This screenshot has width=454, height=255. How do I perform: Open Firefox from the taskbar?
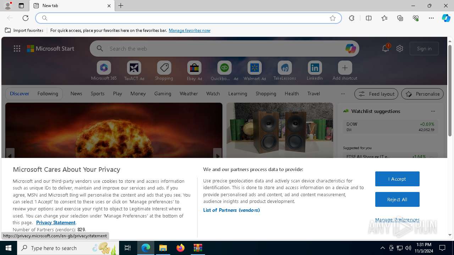click(181, 248)
